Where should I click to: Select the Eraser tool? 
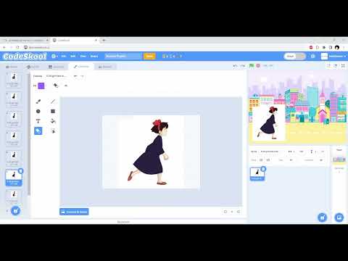click(38, 131)
